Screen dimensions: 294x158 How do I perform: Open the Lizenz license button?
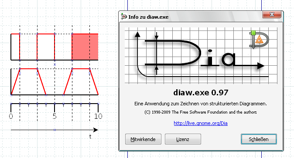click(x=183, y=139)
